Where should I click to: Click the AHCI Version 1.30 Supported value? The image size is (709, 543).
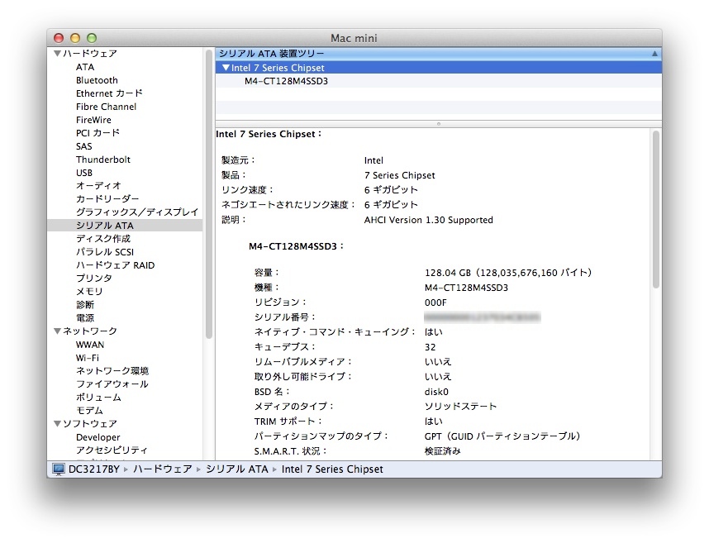429,220
